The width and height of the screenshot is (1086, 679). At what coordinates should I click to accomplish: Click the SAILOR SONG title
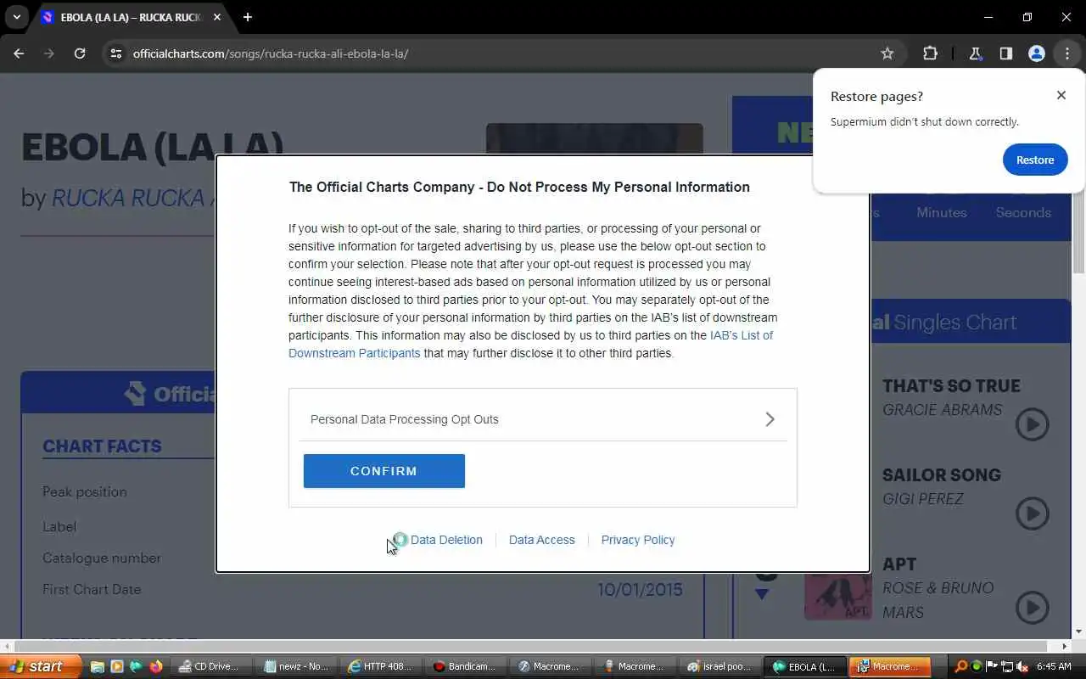[x=942, y=475]
